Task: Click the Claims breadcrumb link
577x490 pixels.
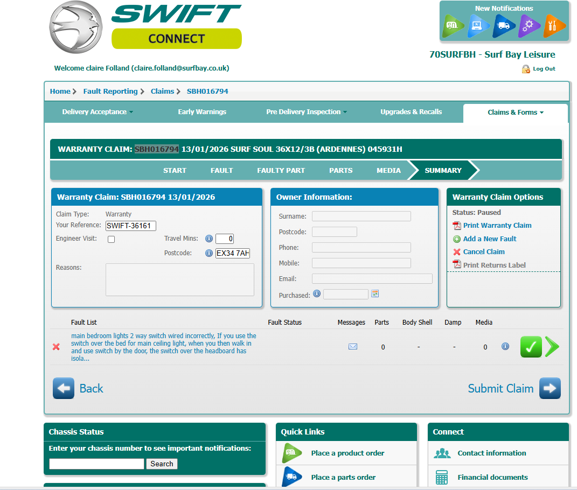Action: click(x=162, y=91)
